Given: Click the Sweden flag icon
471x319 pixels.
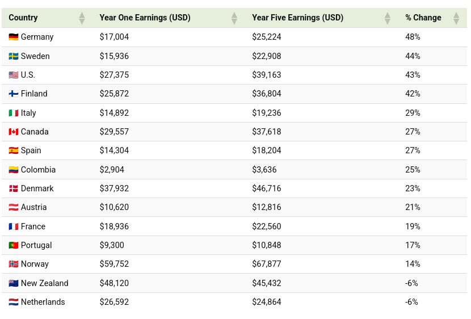Looking at the screenshot, I should (x=14, y=56).
